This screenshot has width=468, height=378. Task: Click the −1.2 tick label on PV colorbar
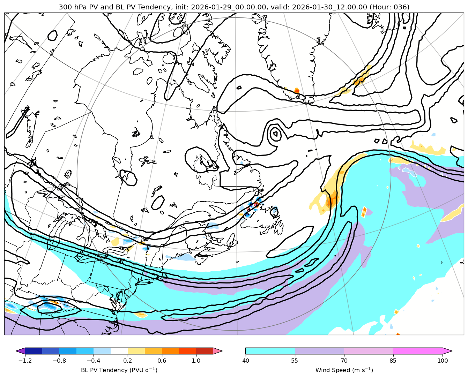25,361
